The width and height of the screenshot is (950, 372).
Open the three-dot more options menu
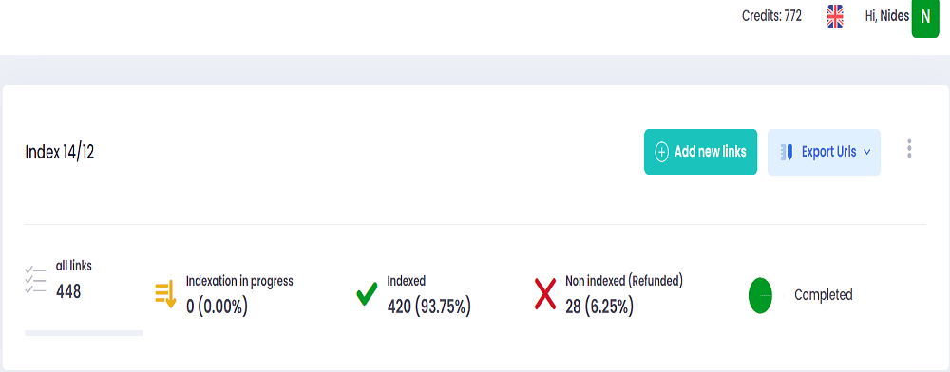click(909, 148)
